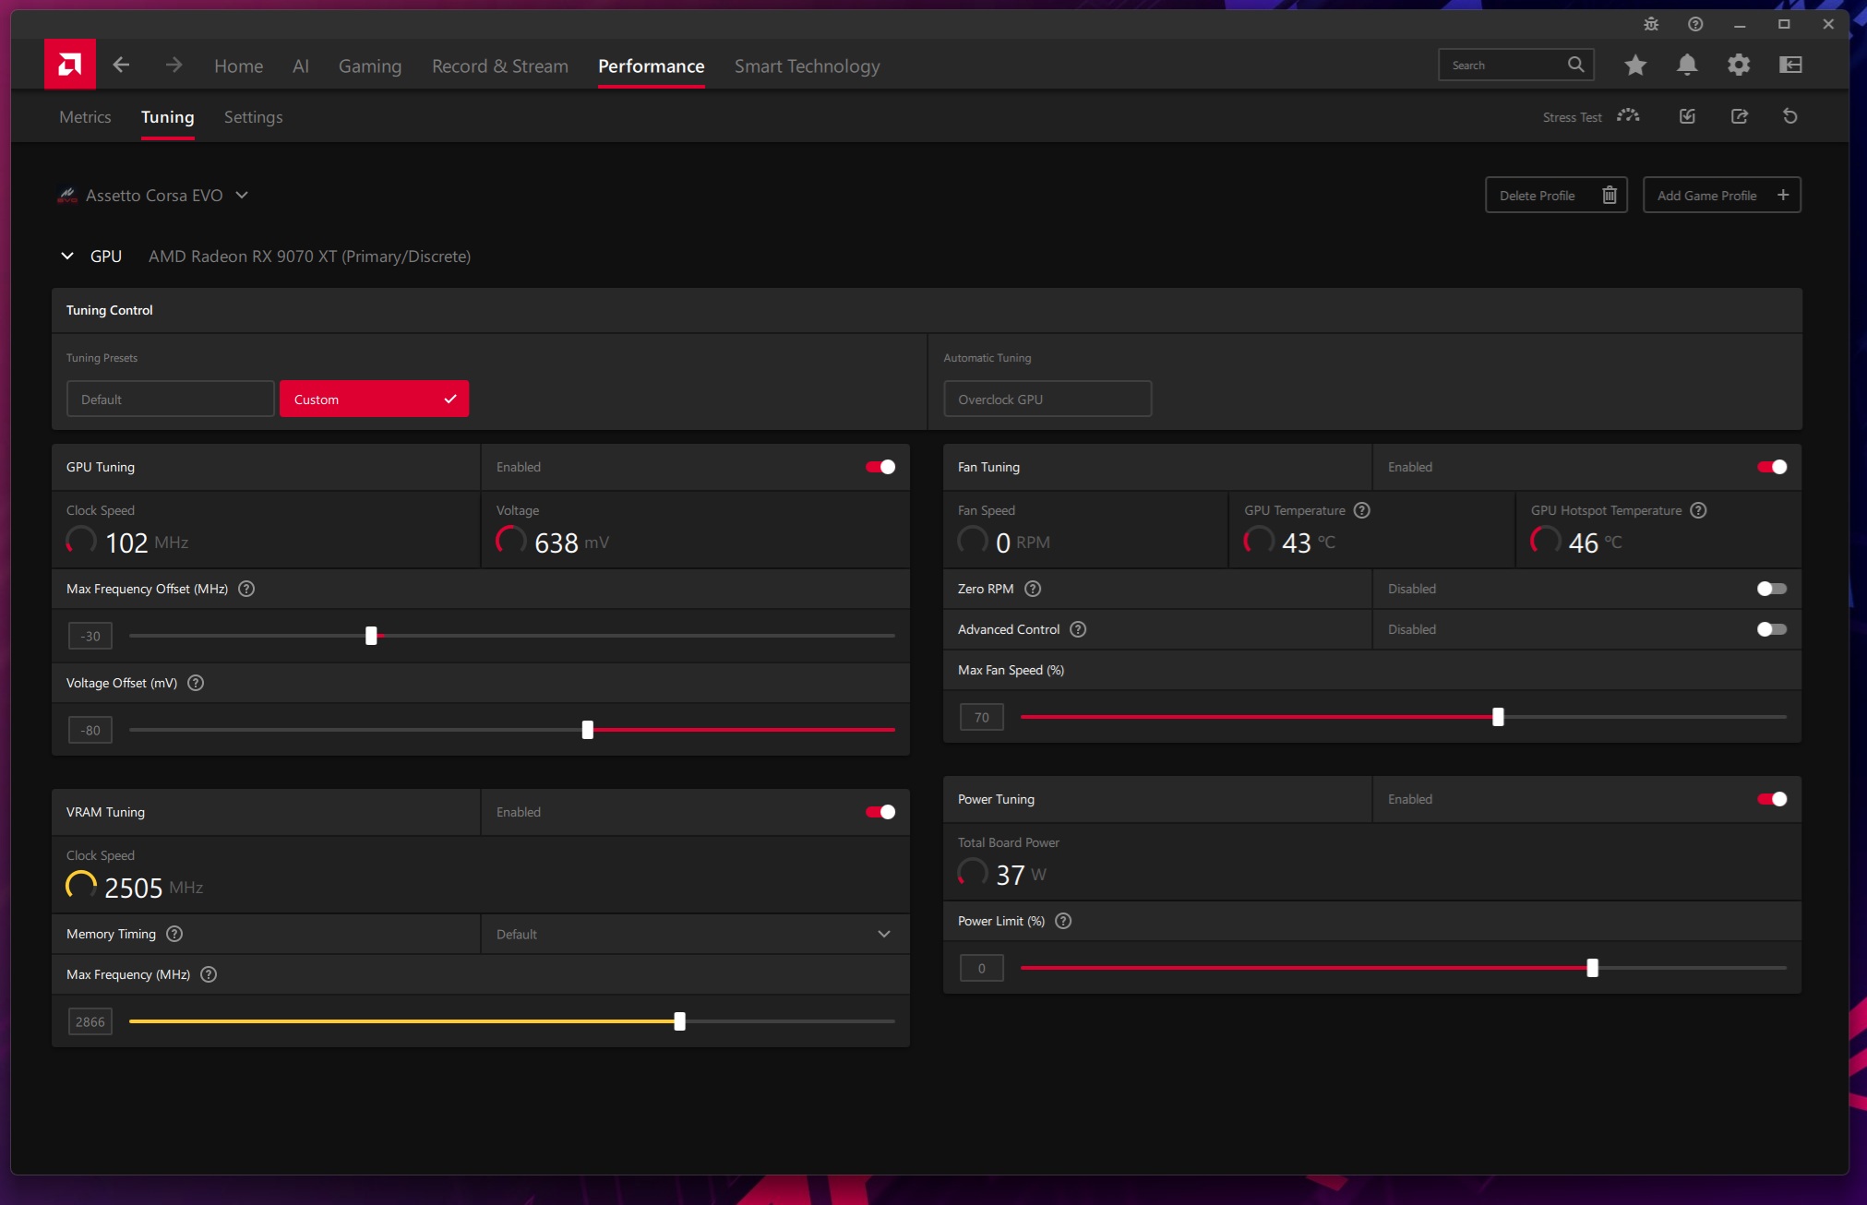Click the Voltage Offset value field
This screenshot has height=1205, width=1867.
[90, 731]
